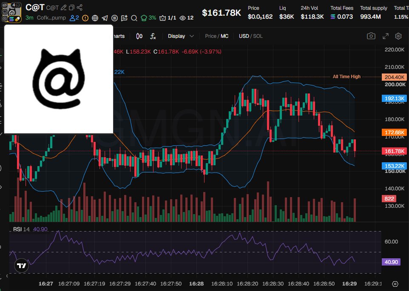Click the 24h Vol $118.3K value

tap(312, 17)
